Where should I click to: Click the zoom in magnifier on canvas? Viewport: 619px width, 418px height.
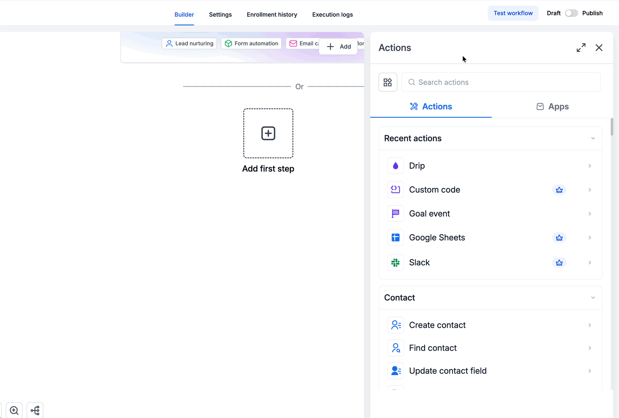[14, 411]
